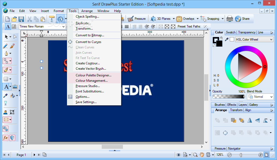Switch to the Swatch tab

pos(231,32)
